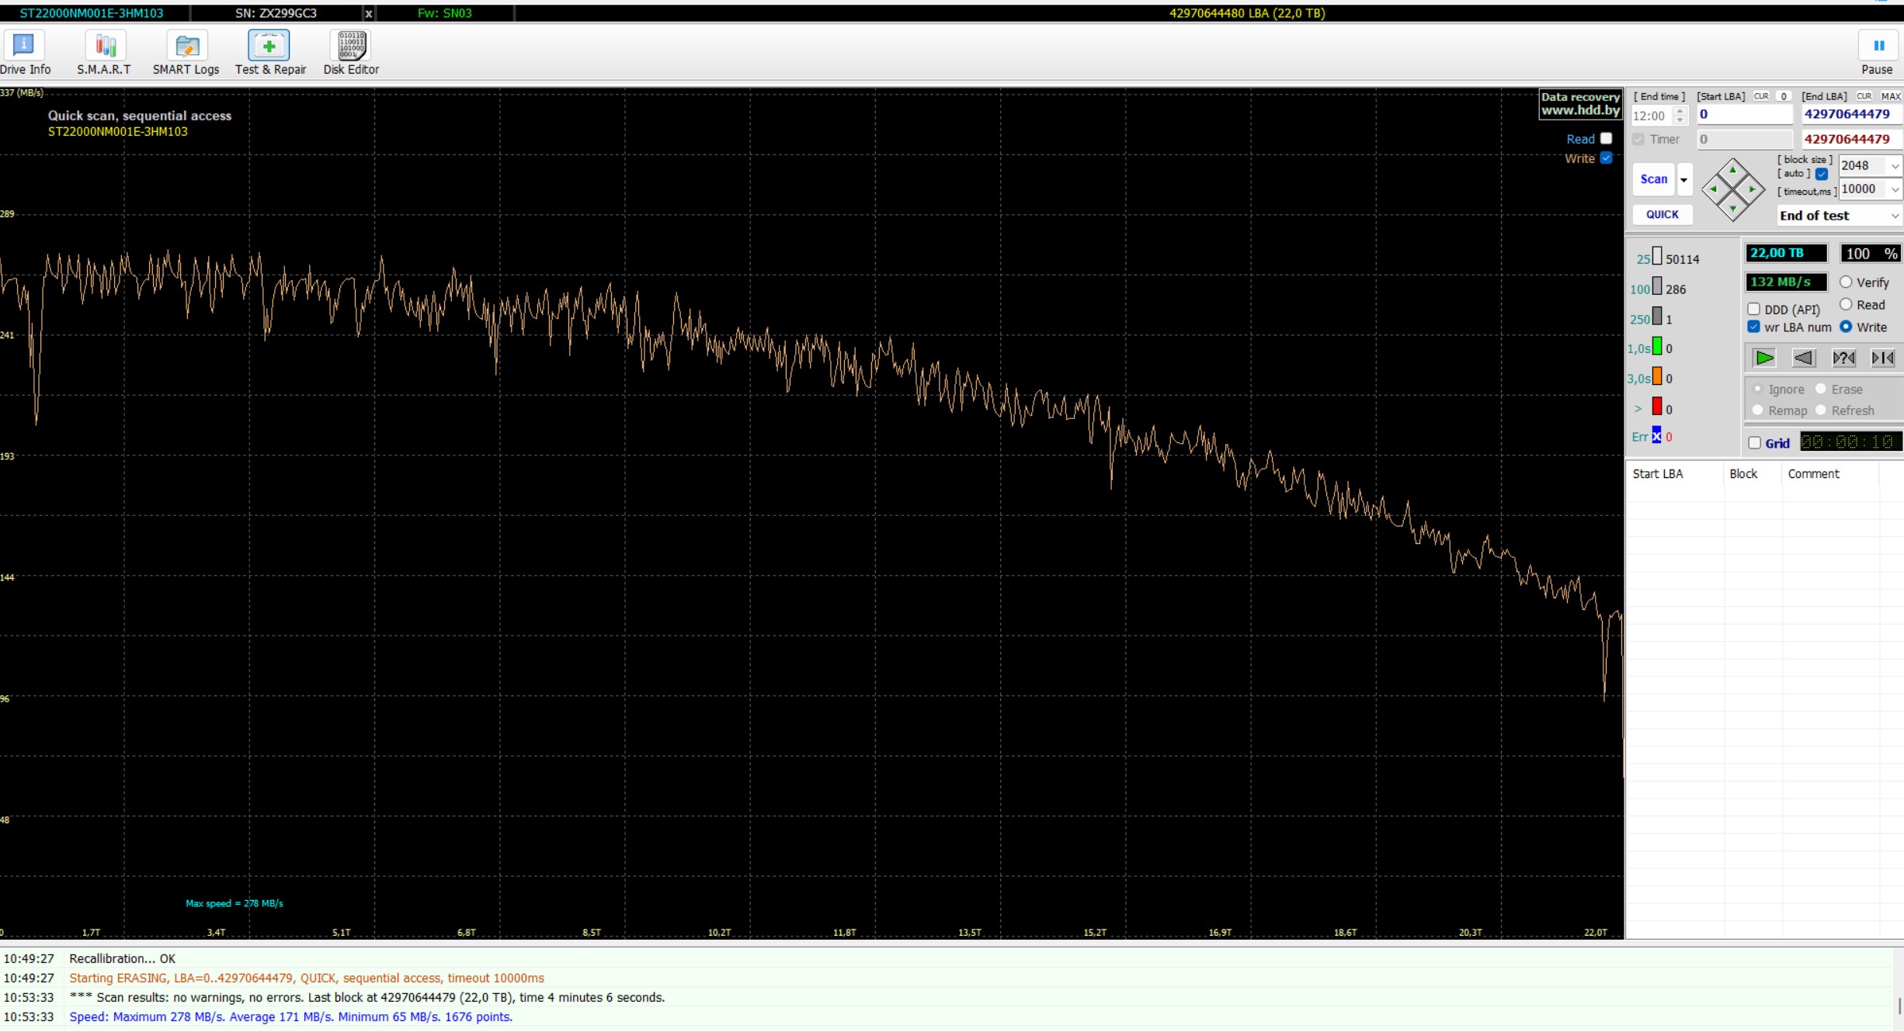Screen dimensions: 1904x1032
Task: Click the butterfly scan mode icon
Action: [x=1843, y=358]
